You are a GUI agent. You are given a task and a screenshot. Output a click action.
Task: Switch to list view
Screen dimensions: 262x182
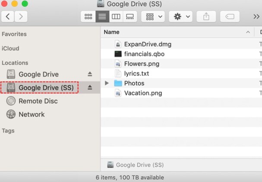(102, 17)
